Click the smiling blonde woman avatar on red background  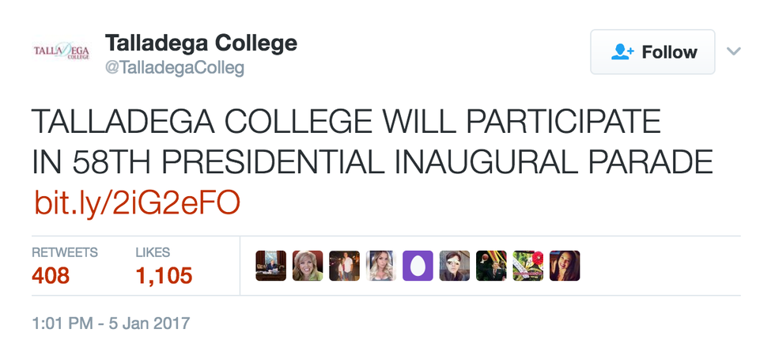pyautogui.click(x=308, y=266)
